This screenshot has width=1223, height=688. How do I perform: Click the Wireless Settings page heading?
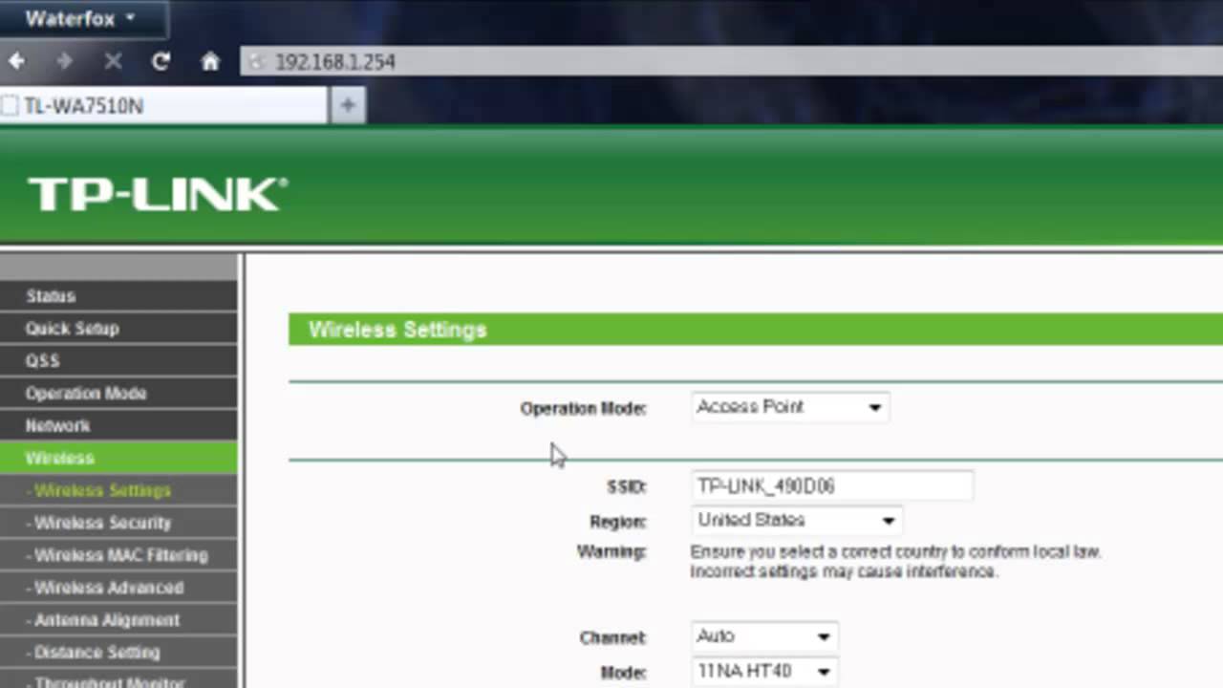pyautogui.click(x=397, y=330)
